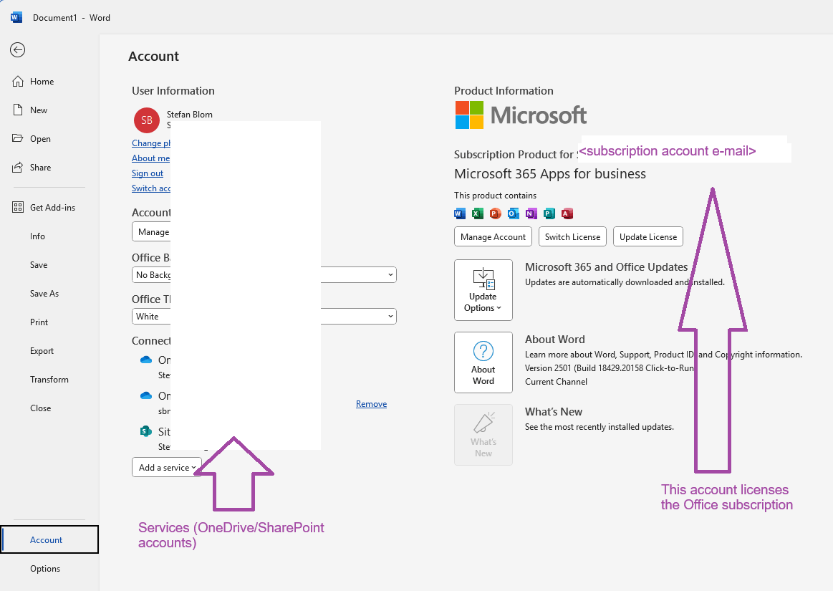Click the SB user avatar

pos(147,120)
